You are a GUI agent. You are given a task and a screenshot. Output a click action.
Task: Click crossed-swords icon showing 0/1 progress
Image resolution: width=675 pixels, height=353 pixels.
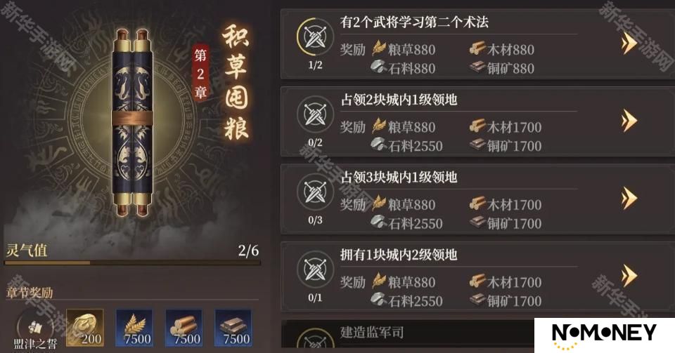315,269
